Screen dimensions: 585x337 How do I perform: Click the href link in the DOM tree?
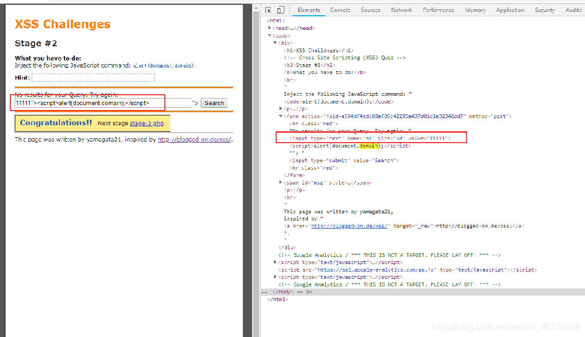coord(349,226)
